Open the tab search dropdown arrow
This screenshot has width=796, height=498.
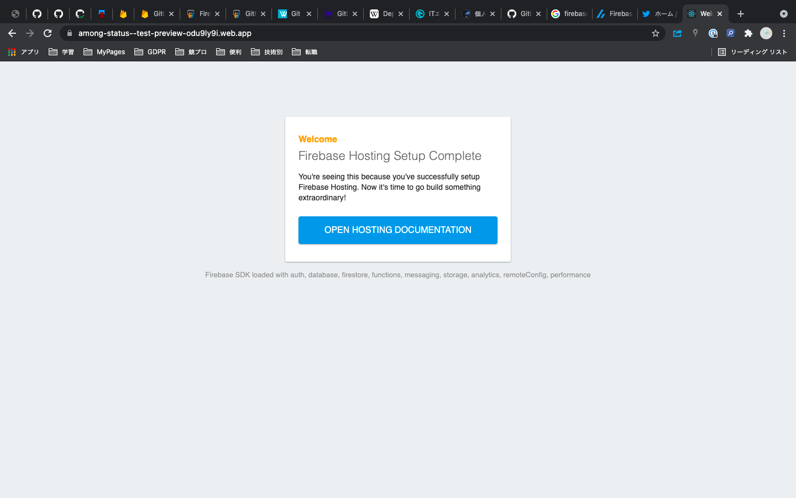point(784,14)
